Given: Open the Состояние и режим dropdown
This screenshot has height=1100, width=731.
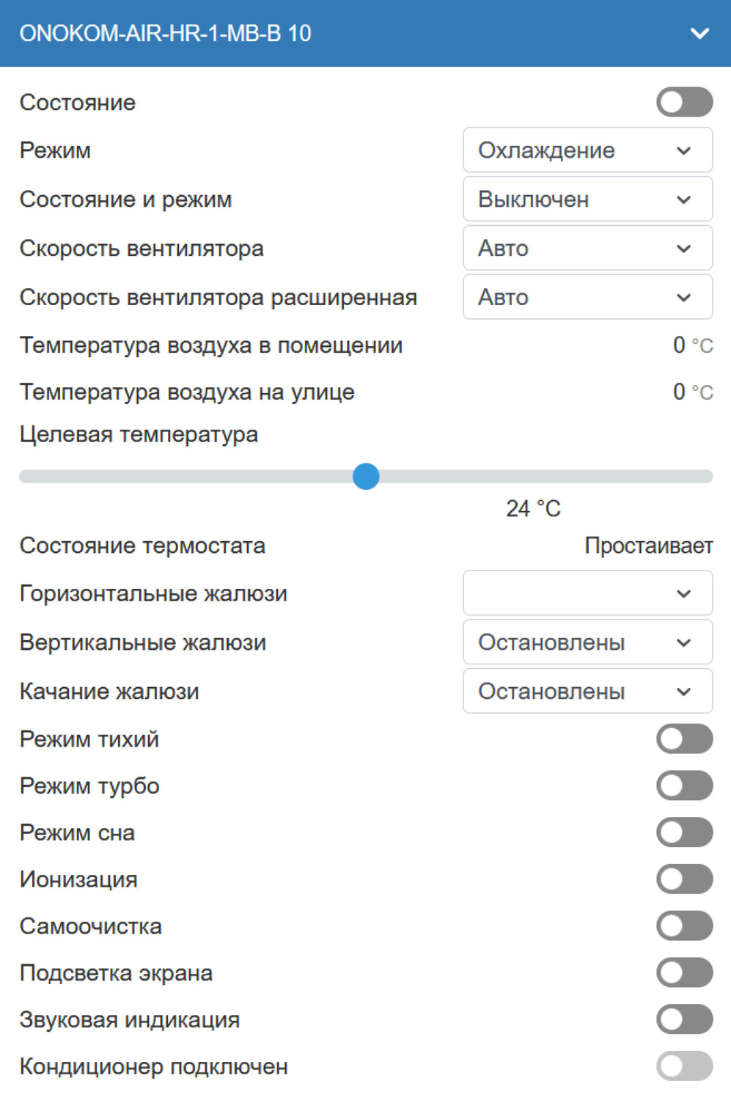Looking at the screenshot, I should 587,199.
